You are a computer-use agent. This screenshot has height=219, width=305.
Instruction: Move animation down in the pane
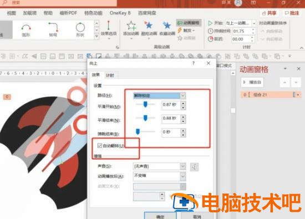click(296, 82)
